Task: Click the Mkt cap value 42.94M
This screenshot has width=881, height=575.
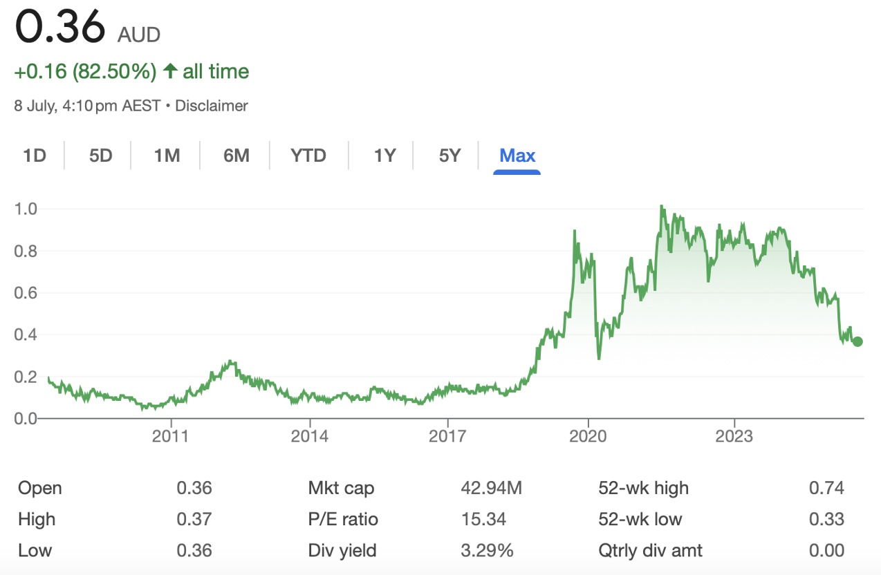Action: [x=491, y=488]
